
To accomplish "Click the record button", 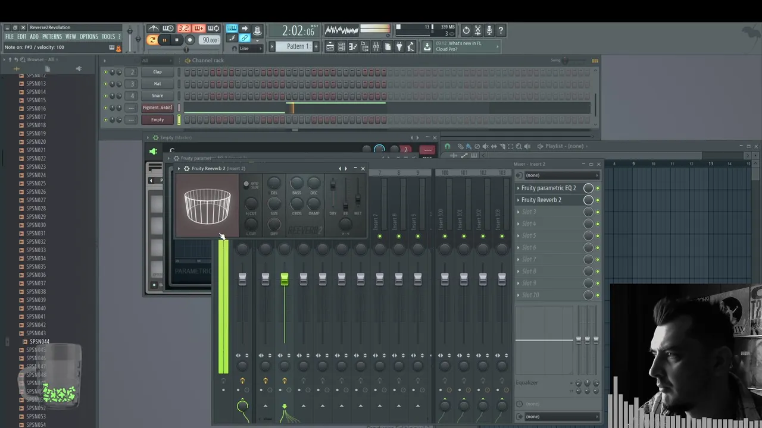I will (189, 40).
